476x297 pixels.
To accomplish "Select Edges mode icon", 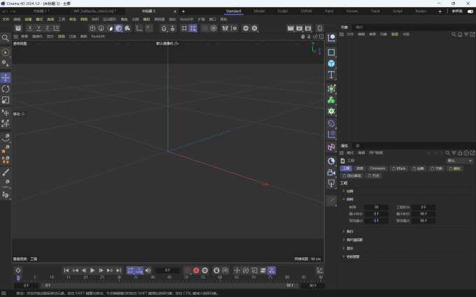I will 101,28.
